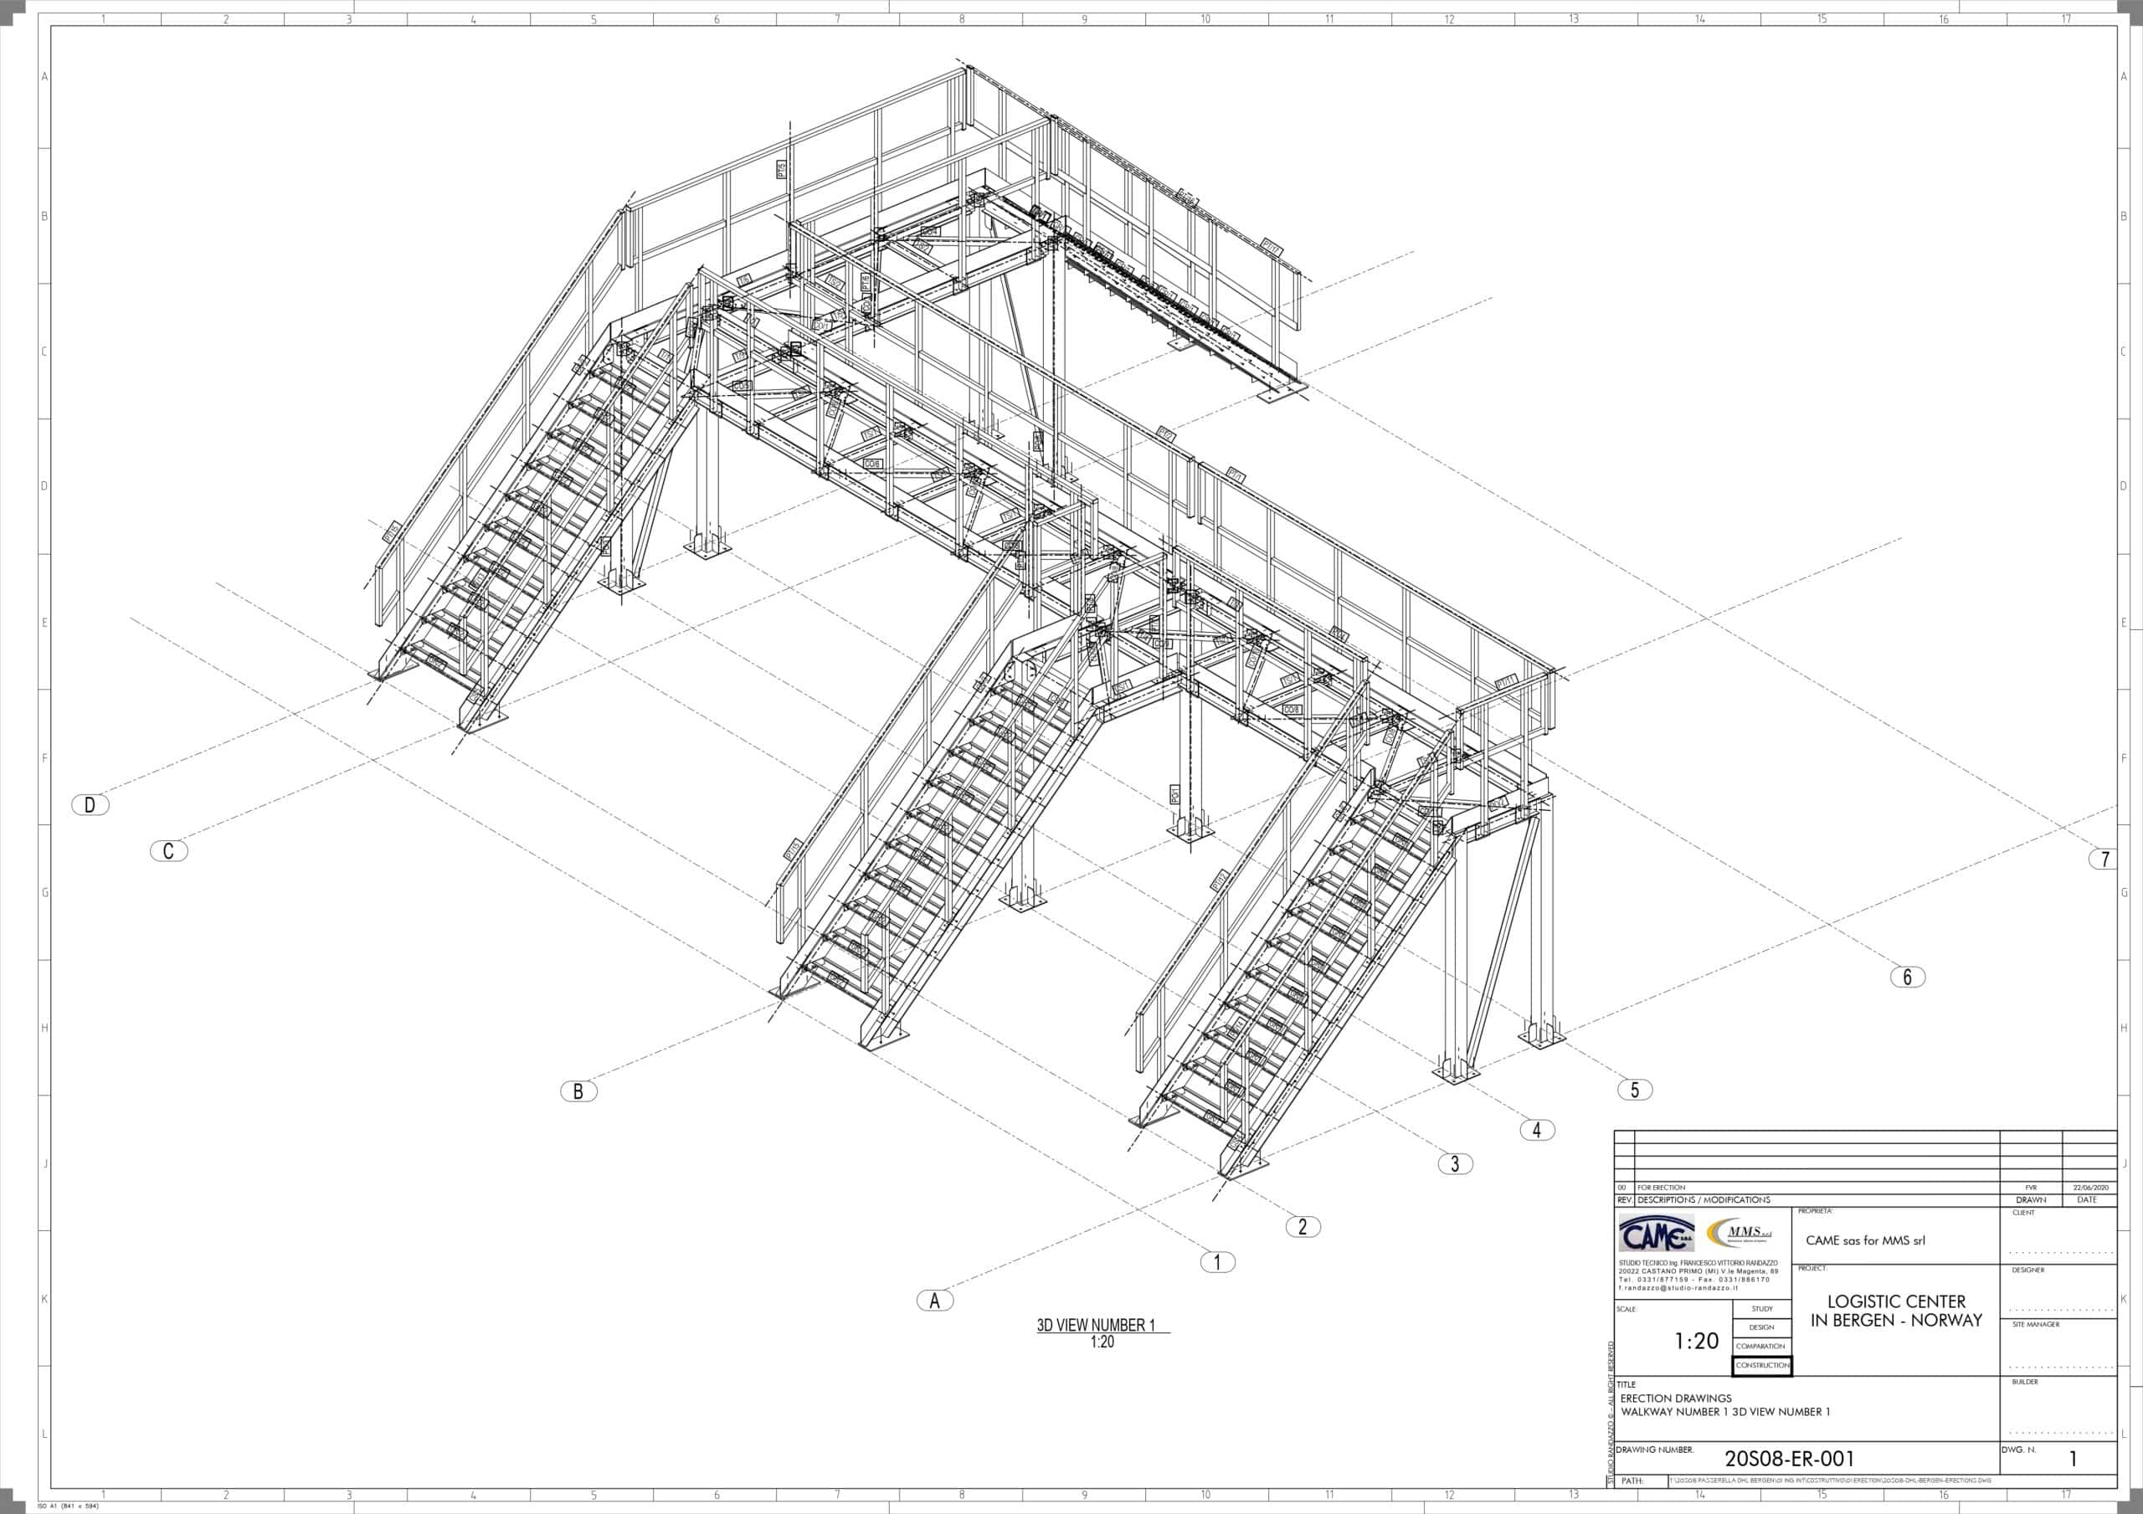2143x1514 pixels.
Task: Click the 3D VIEW NUMBER 1 caption
Action: point(1096,1326)
